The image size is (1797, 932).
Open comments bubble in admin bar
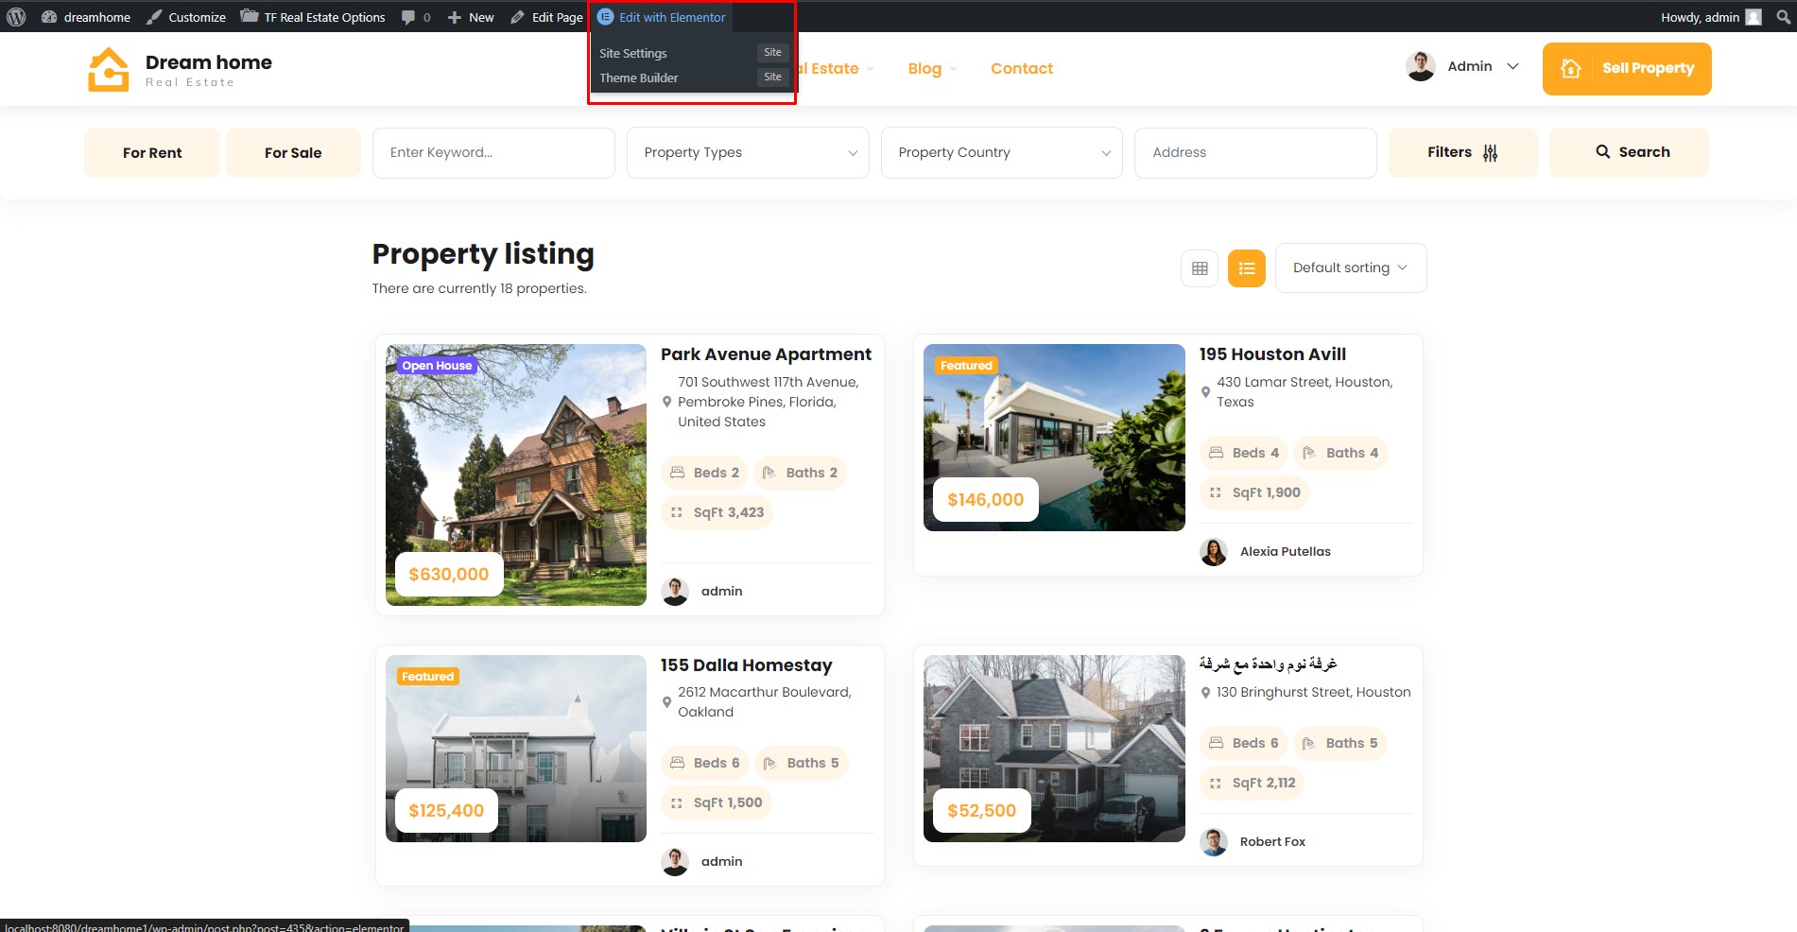[416, 17]
